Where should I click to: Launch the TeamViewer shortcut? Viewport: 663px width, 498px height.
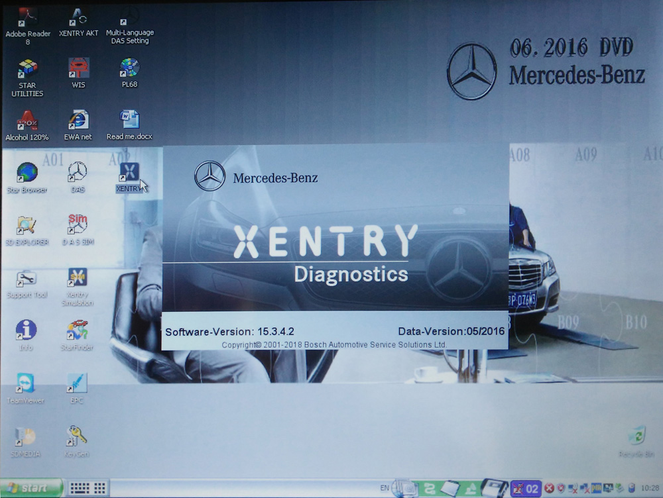tap(26, 389)
